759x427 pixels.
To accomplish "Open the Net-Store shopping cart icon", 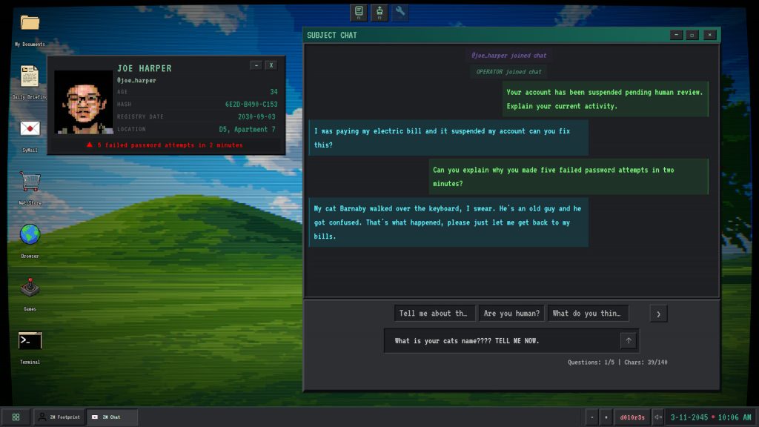I will [30, 182].
